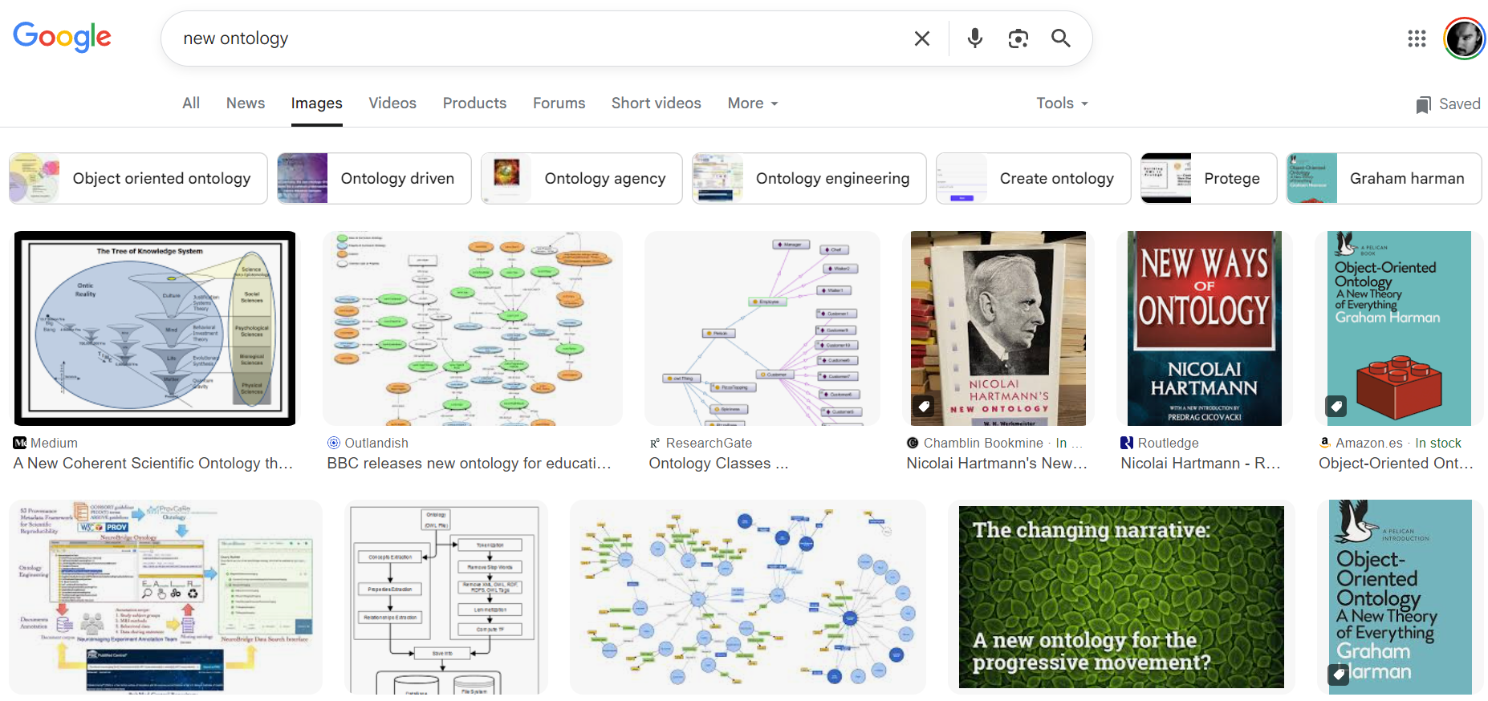Click the Amazon.es source favicon

[1325, 443]
